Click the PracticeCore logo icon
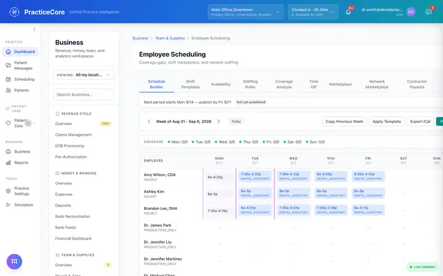The width and height of the screenshot is (443, 276). tap(14, 12)
